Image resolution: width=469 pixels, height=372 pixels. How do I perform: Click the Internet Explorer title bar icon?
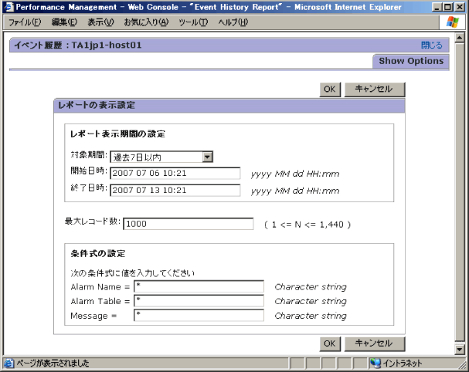pyautogui.click(x=8, y=7)
